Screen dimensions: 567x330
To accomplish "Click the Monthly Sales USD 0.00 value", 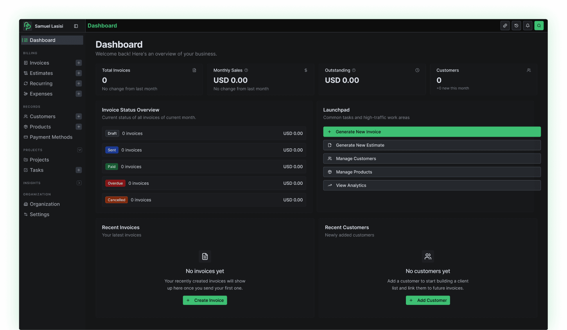I will (x=231, y=80).
